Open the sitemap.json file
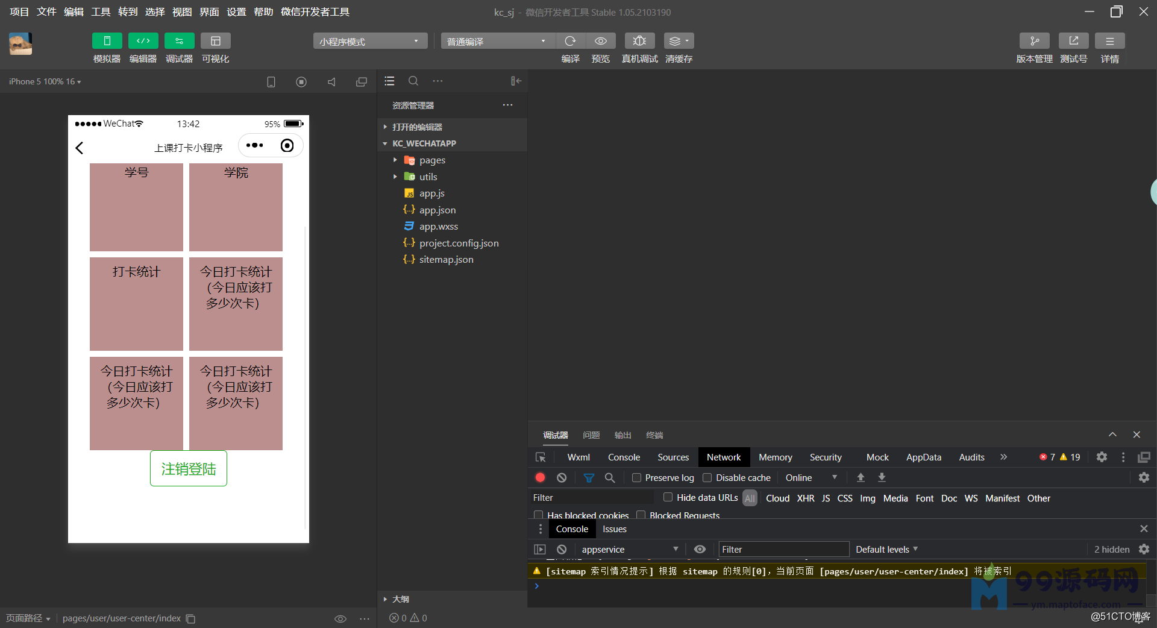This screenshot has height=628, width=1157. pyautogui.click(x=446, y=259)
